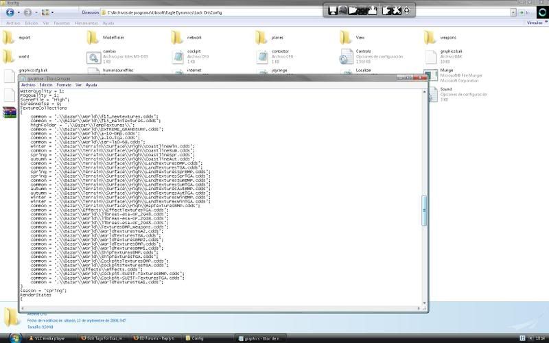Open the Notepad Ver menu
The height and width of the screenshot is (343, 549).
coord(78,84)
